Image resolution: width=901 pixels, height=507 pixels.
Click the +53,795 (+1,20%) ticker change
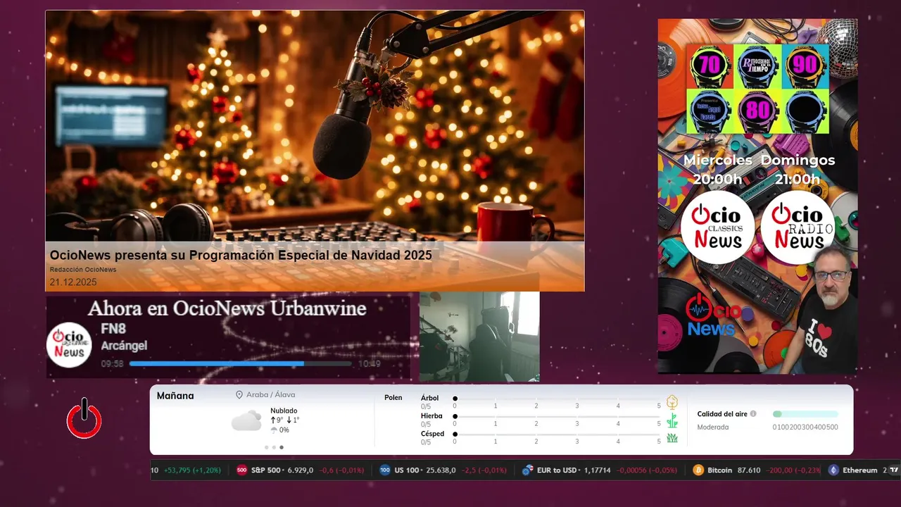pyautogui.click(x=192, y=470)
